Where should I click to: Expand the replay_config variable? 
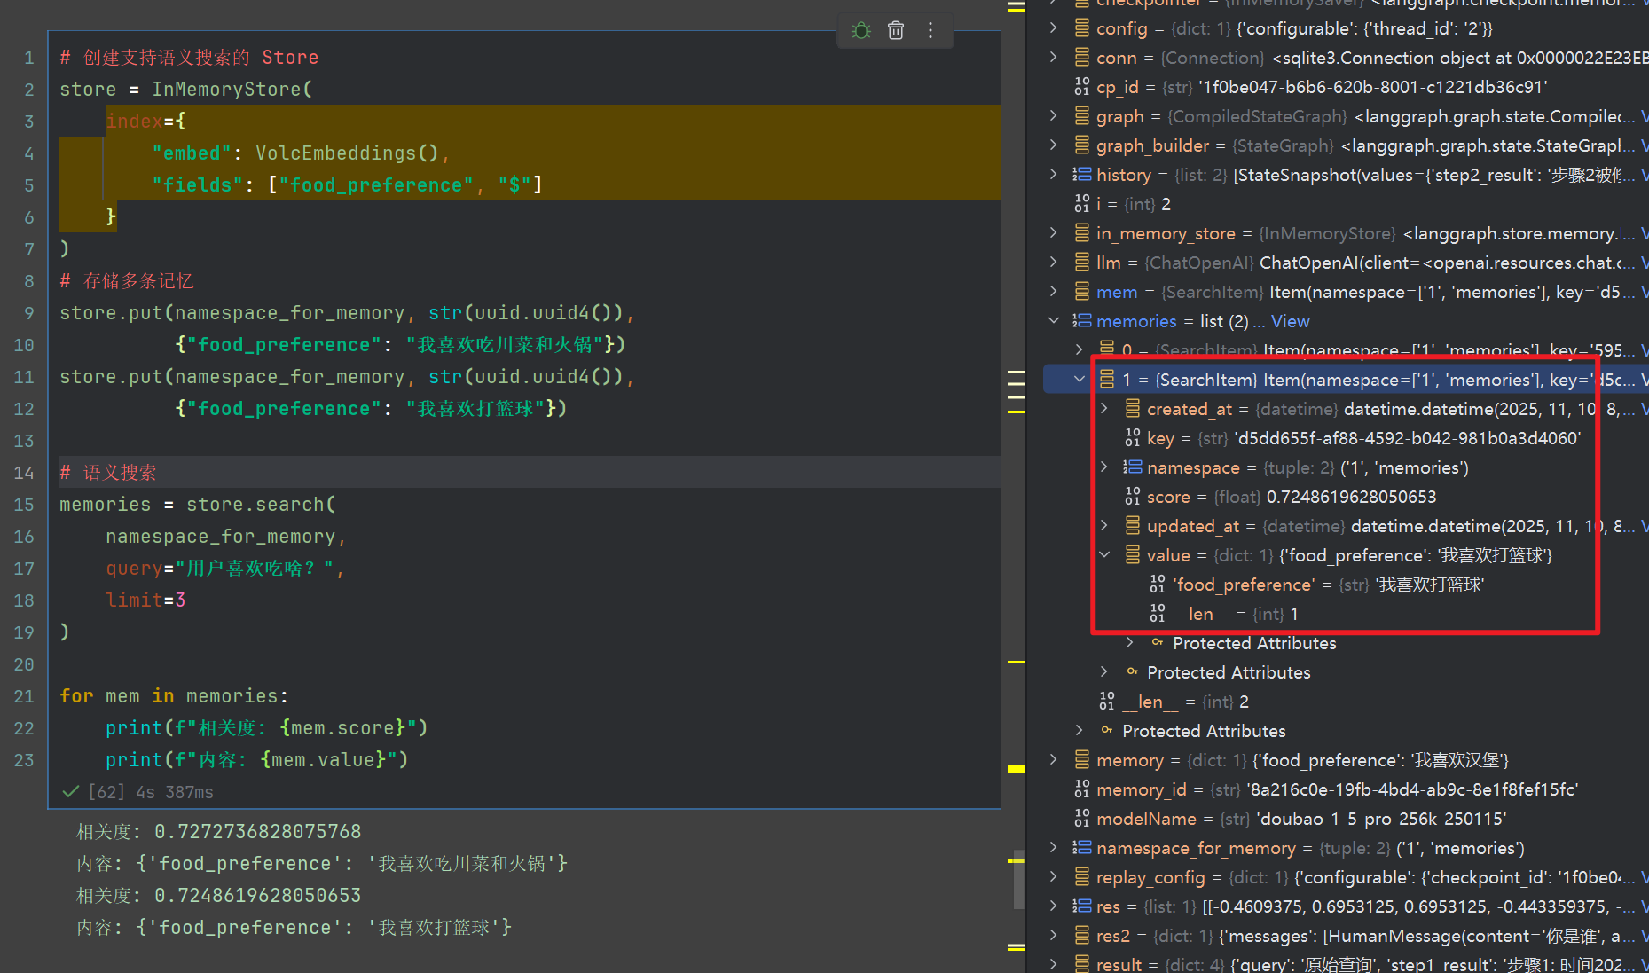click(1053, 877)
